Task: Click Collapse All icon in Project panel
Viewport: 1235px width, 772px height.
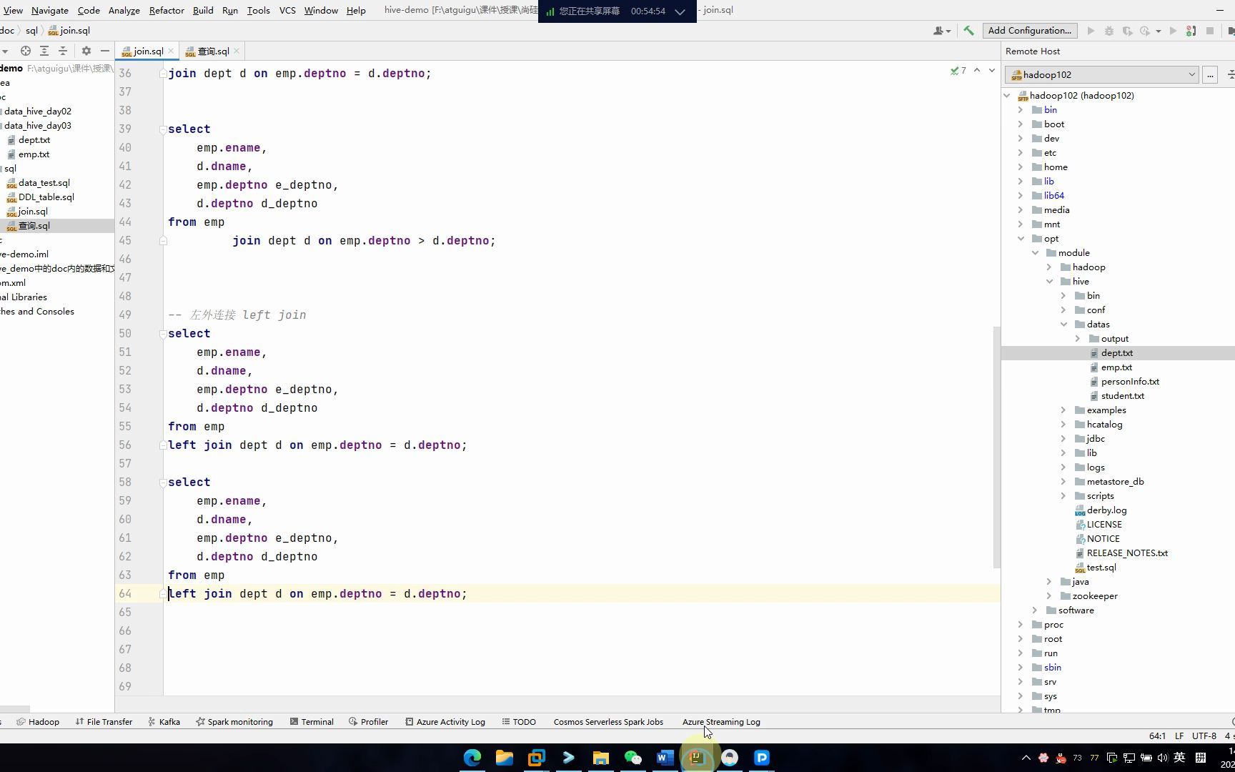Action: (63, 51)
